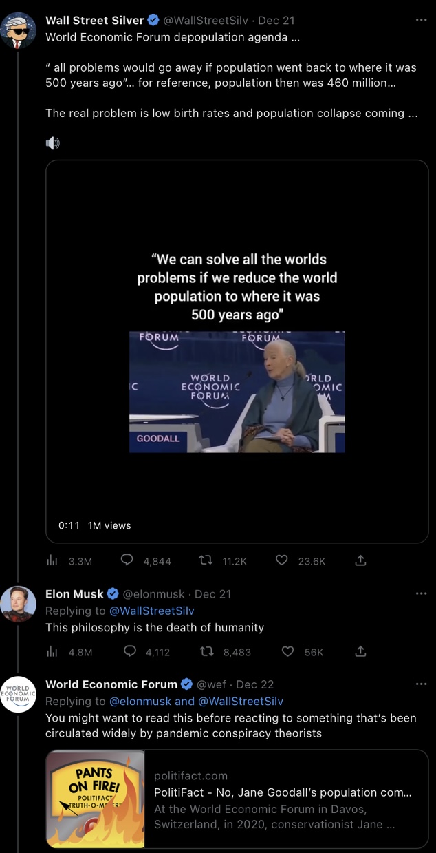Retweet Wall Street Silver's tweet
The height and width of the screenshot is (853, 436).
point(206,560)
